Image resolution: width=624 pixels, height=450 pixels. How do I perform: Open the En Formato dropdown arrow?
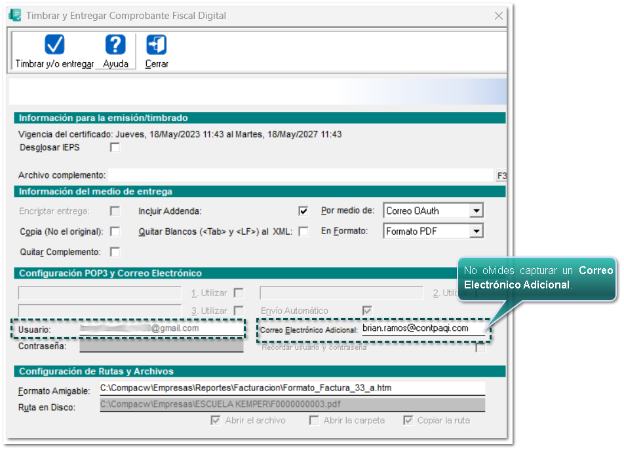pos(477,231)
